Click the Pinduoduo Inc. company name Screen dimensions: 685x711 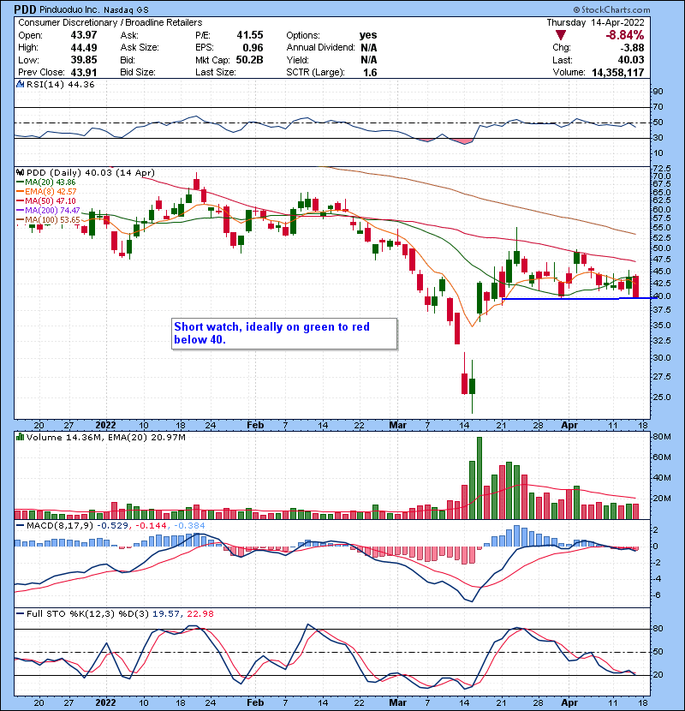pos(68,9)
